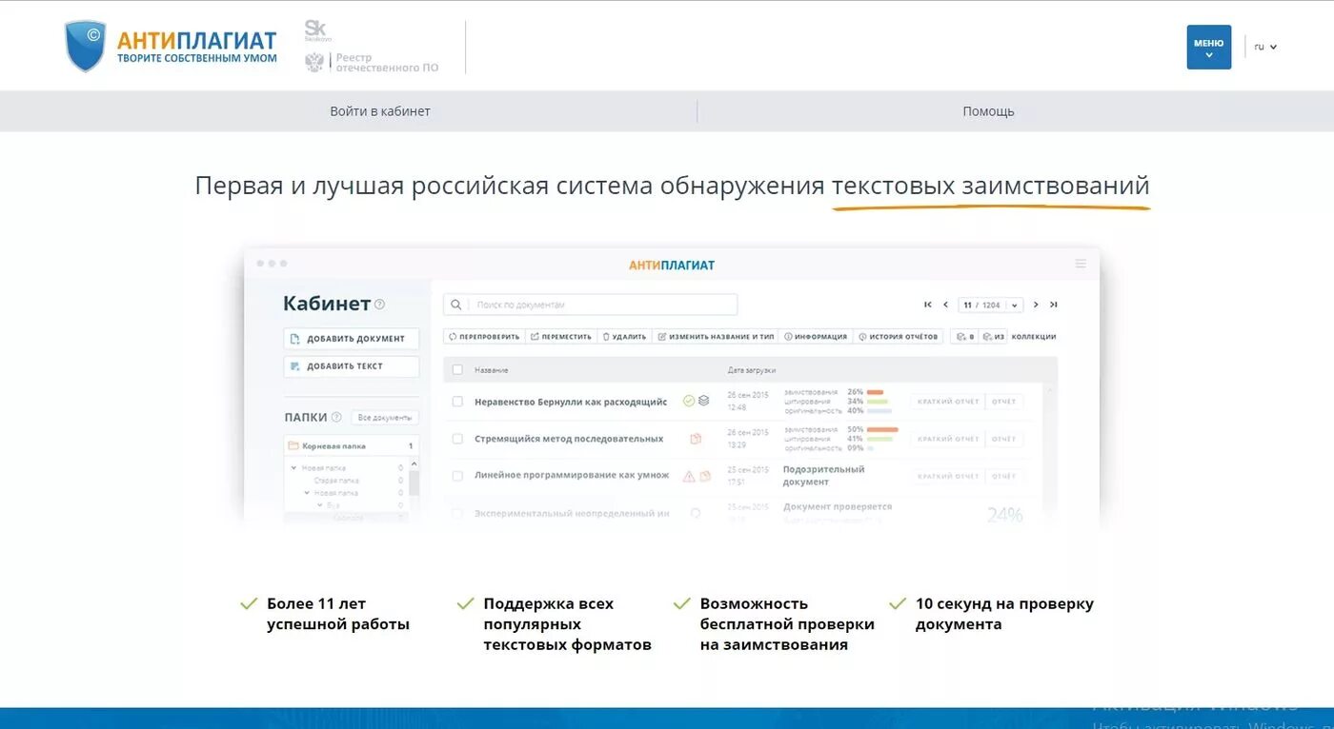Open the 11 / 1204 page dropdown
The image size is (1334, 729).
(x=990, y=305)
